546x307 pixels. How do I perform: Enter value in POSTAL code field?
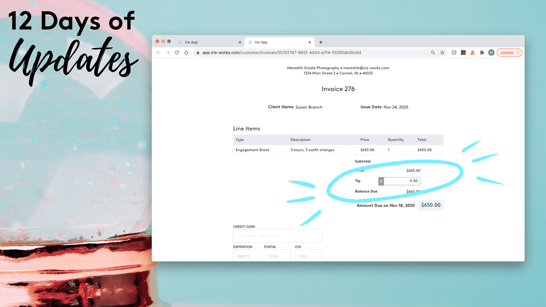pos(277,256)
